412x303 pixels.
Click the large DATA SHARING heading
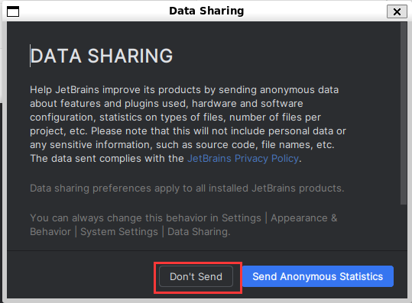tap(102, 56)
